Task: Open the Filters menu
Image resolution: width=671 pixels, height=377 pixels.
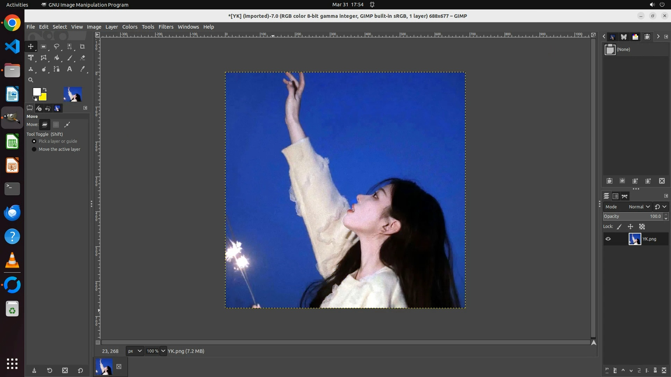Action: coord(166,27)
